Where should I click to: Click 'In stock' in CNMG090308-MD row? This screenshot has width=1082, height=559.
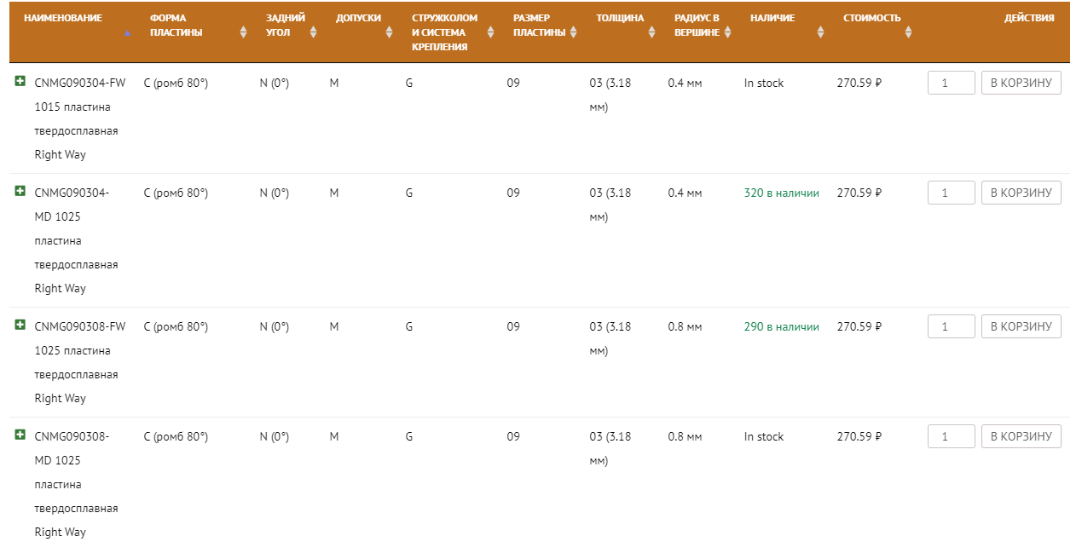pos(764,436)
